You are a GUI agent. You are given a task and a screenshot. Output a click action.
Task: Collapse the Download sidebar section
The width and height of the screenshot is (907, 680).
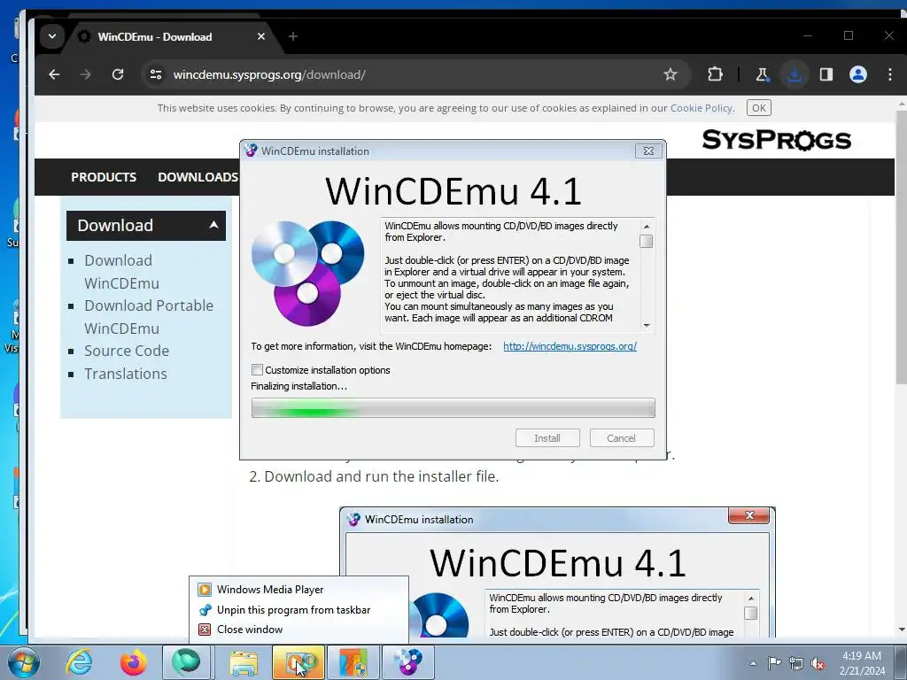(x=146, y=226)
